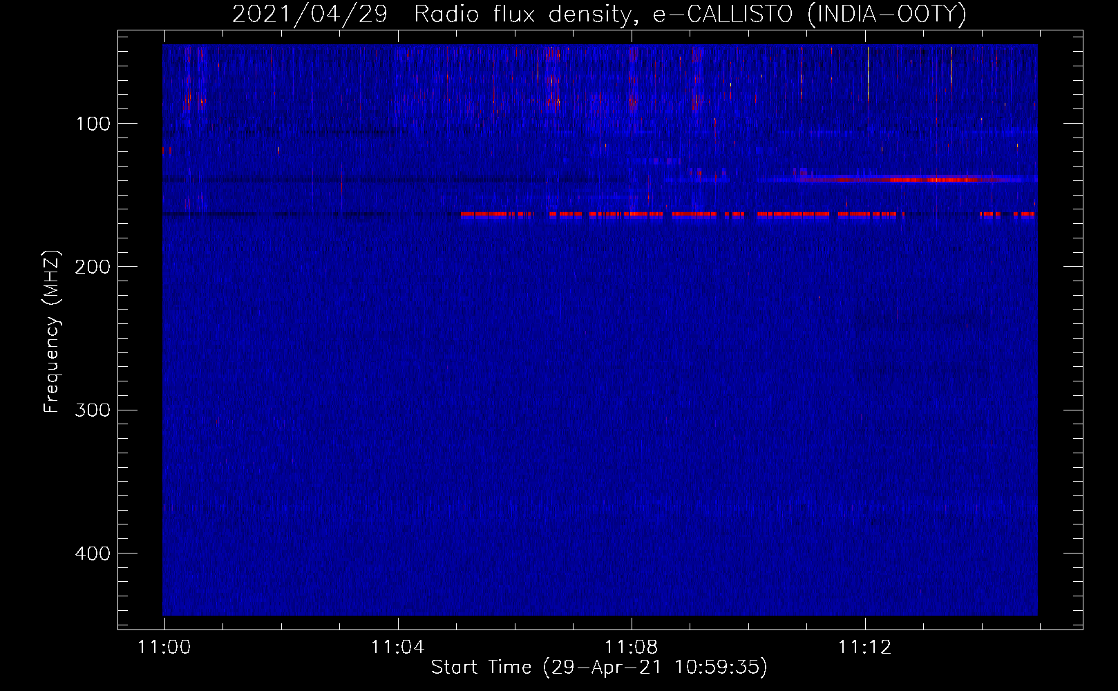Click the 'Start Time (29-Apr-21 10:59:35)' label

(x=599, y=668)
